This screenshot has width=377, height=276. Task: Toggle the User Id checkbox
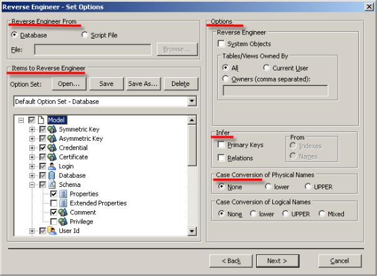[x=42, y=231]
